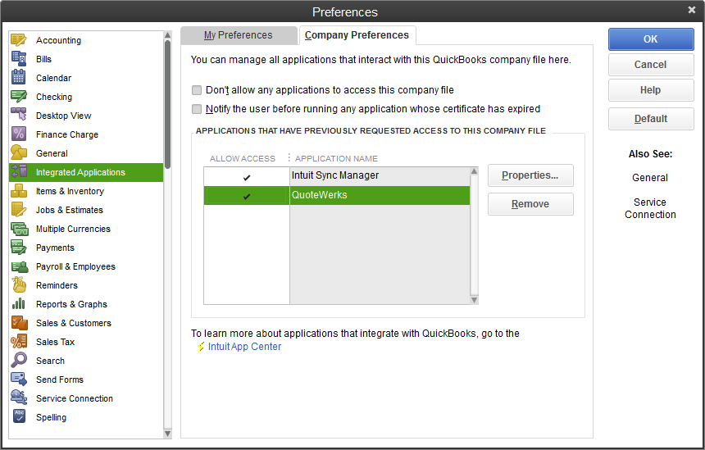The height and width of the screenshot is (450, 705).
Task: Click the application list scroll-down arrow
Action: pos(474,300)
